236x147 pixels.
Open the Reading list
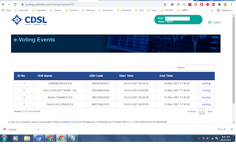(225, 10)
